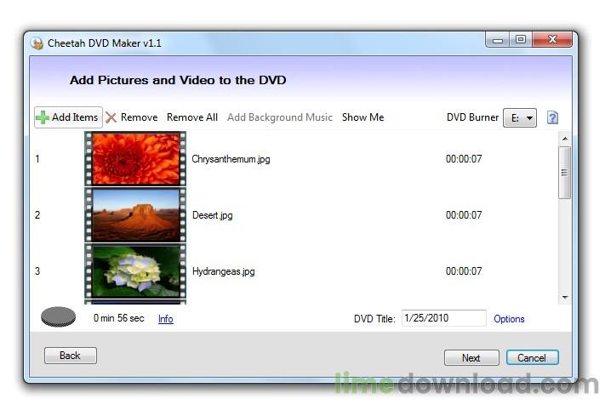The height and width of the screenshot is (410, 605).
Task: Click row number 1 in the list
Action: [x=37, y=159]
